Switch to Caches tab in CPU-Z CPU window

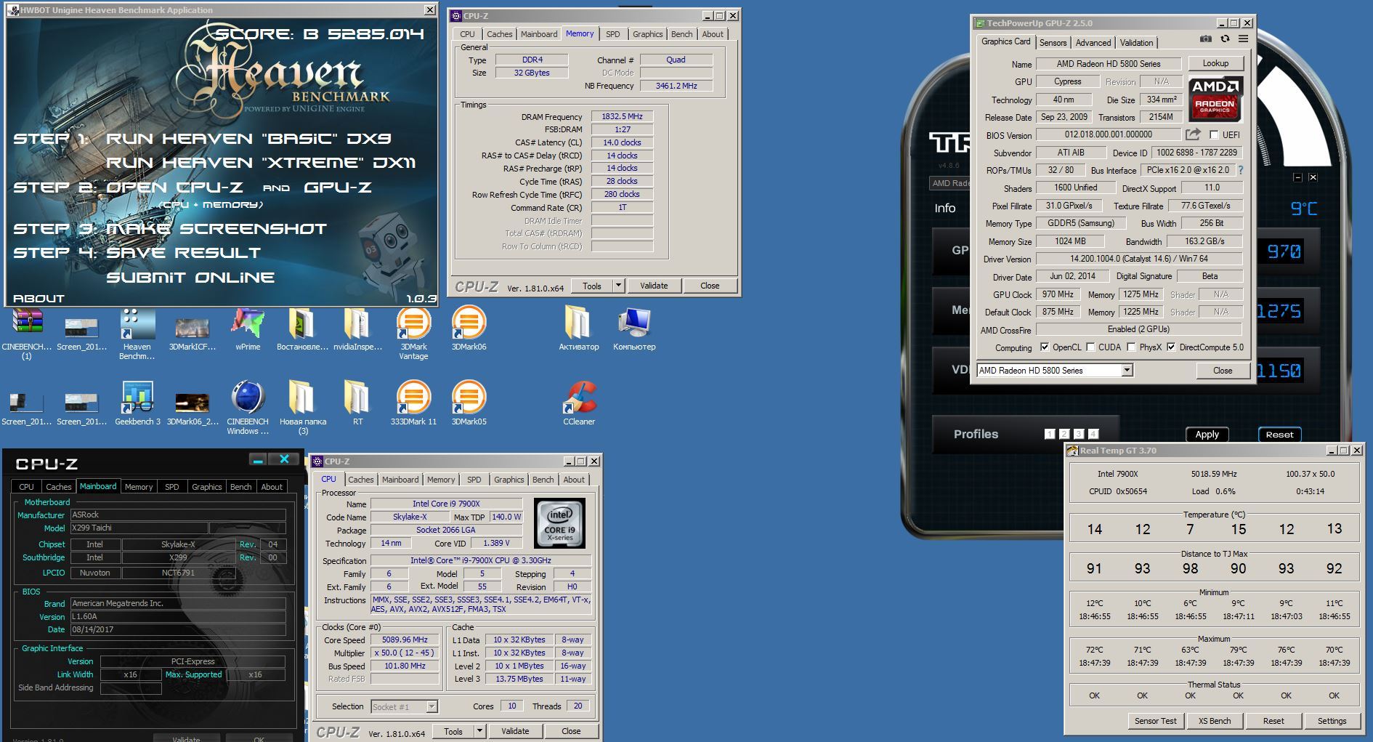(360, 480)
